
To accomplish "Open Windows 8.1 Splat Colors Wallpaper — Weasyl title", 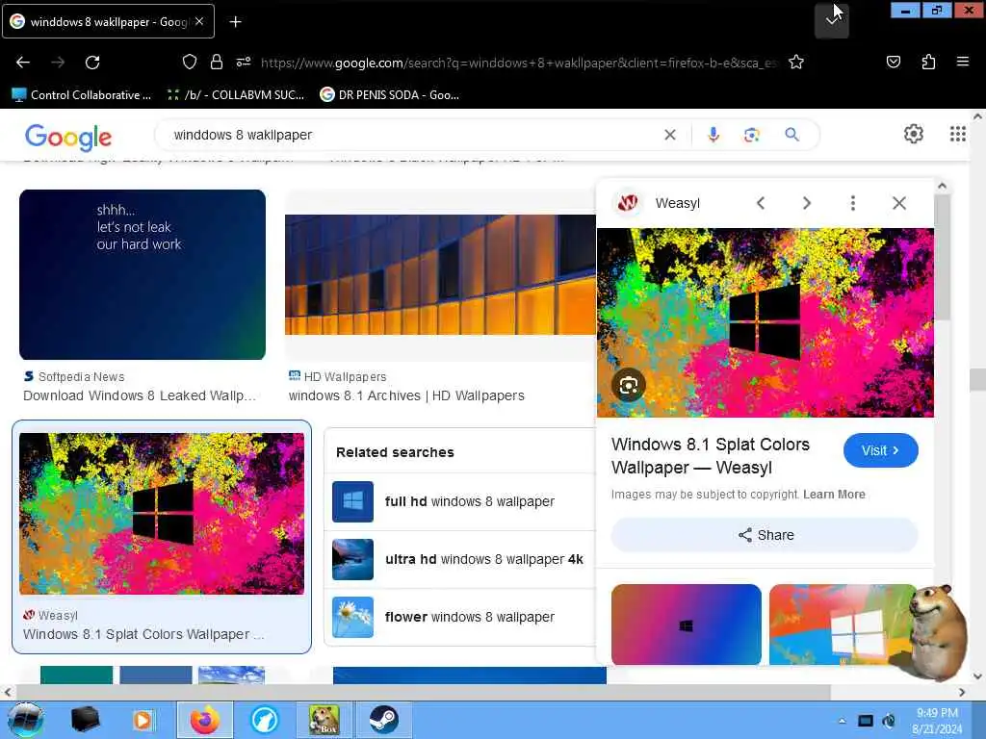I will coord(711,455).
